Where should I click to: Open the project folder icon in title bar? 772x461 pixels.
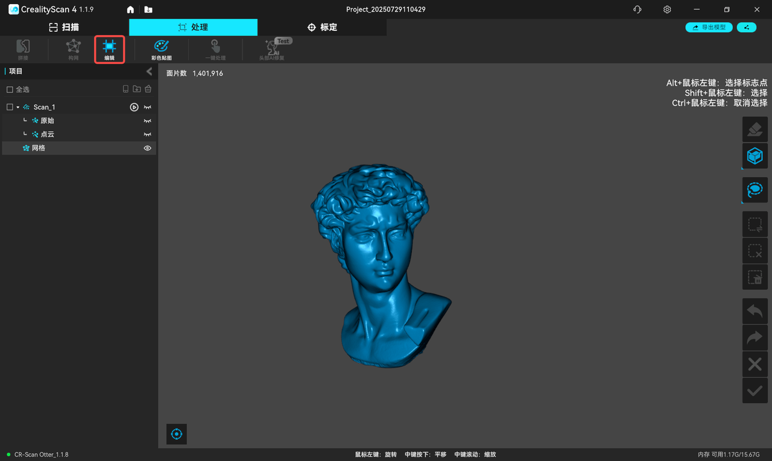[x=148, y=10]
